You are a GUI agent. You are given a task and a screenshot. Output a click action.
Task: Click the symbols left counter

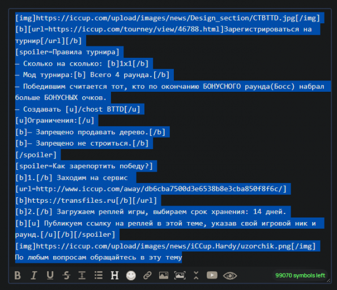tap(300, 275)
